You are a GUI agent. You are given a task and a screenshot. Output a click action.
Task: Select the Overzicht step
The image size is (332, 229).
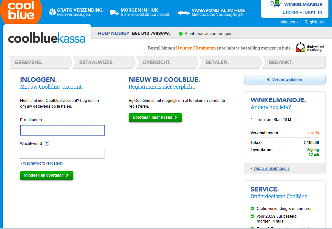tap(167, 62)
